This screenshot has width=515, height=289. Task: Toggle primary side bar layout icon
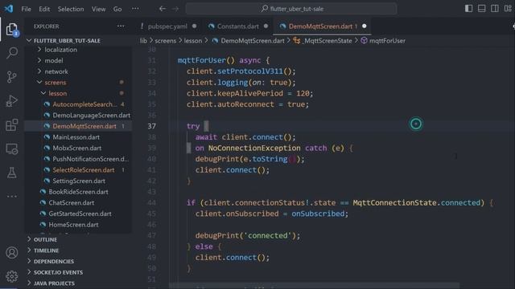click(468, 9)
